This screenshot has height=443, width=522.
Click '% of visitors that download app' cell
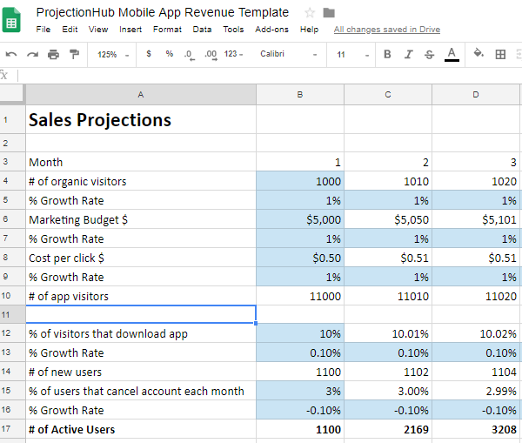[x=141, y=333]
